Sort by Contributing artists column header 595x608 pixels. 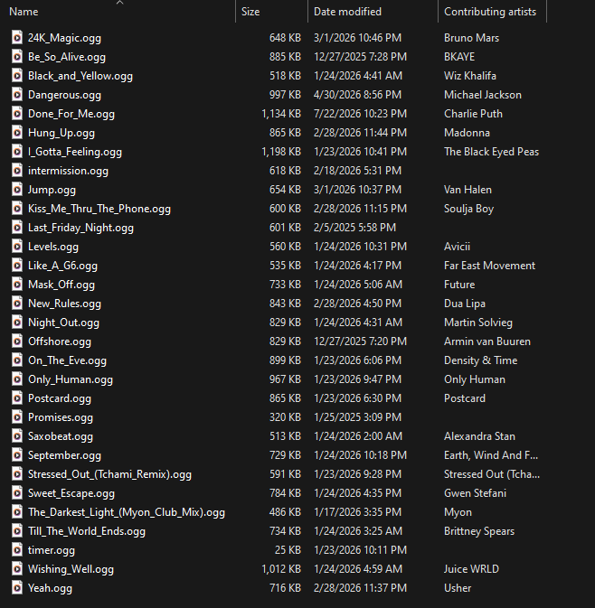[x=492, y=12]
